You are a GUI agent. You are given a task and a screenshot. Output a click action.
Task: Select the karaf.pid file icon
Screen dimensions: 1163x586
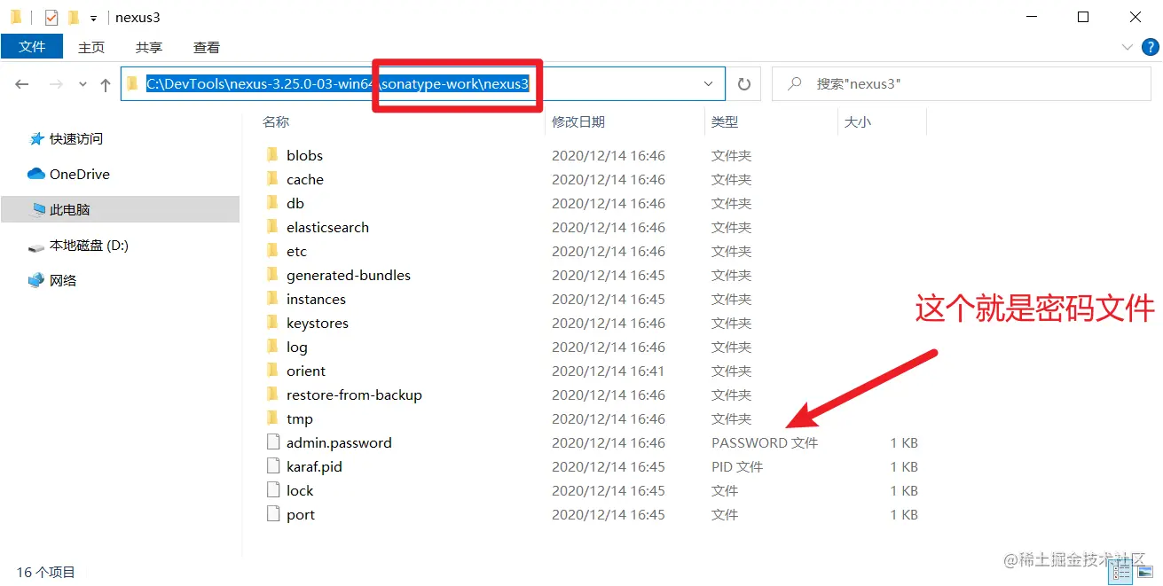pyautogui.click(x=273, y=466)
